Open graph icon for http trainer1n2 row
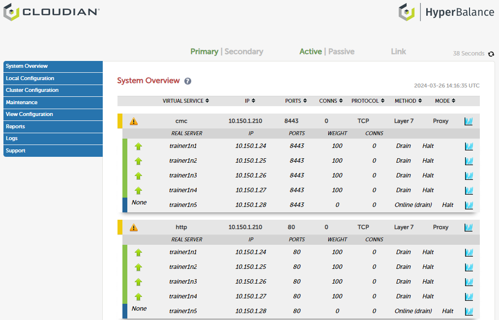Viewport: 499px width, 320px height. pyautogui.click(x=469, y=267)
